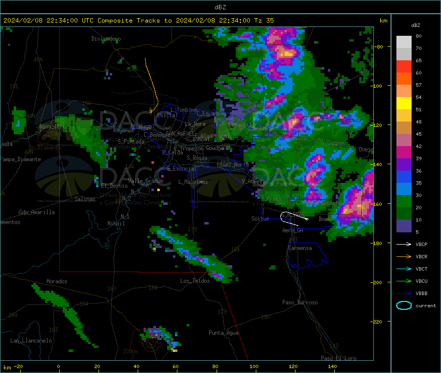Click the 'current' legend label

coord(425,305)
